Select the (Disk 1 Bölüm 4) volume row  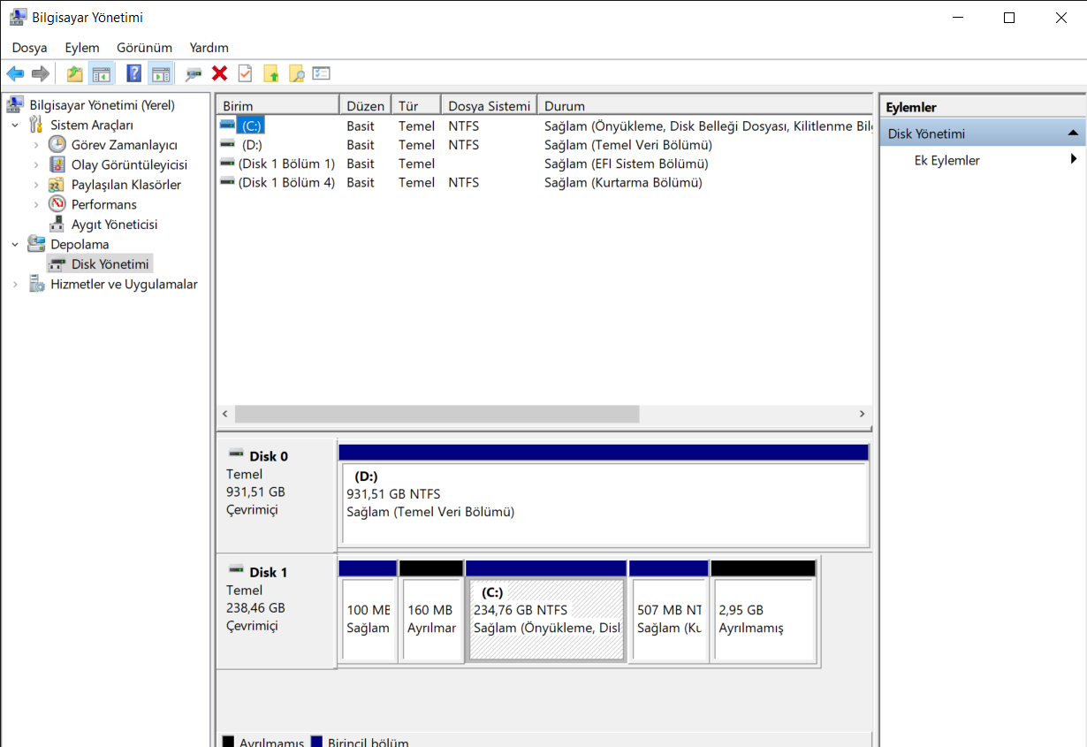(x=545, y=182)
